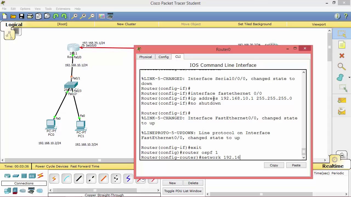Switch to Config tab in Router0
The height and width of the screenshot is (197, 351).
click(x=163, y=57)
